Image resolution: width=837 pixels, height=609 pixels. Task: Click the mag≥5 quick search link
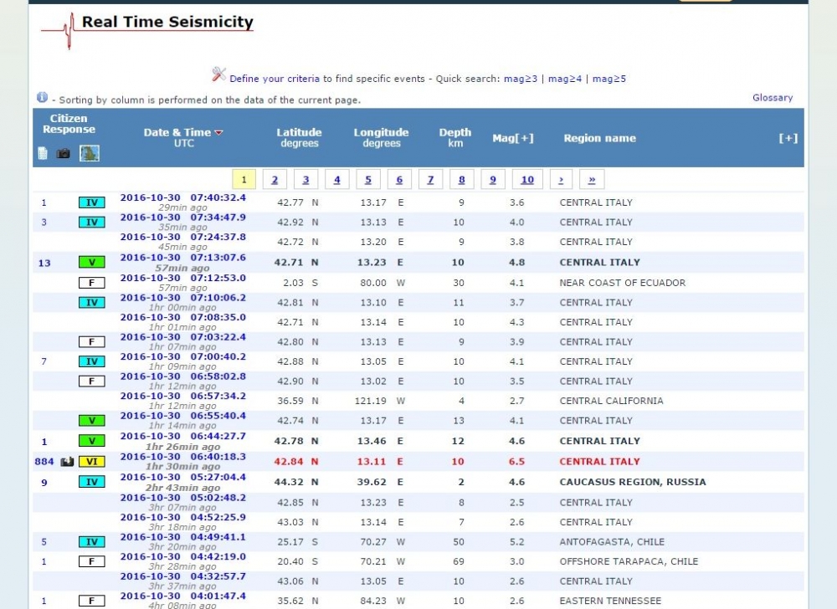609,79
